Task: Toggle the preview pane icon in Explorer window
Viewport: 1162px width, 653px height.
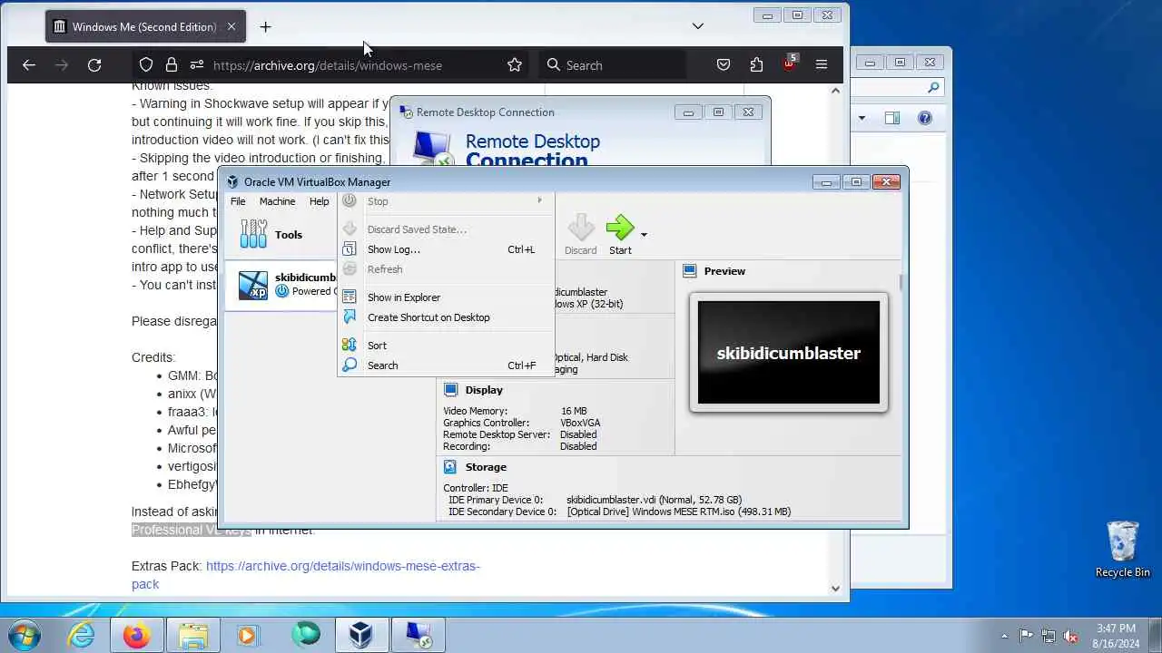Action: 892,118
